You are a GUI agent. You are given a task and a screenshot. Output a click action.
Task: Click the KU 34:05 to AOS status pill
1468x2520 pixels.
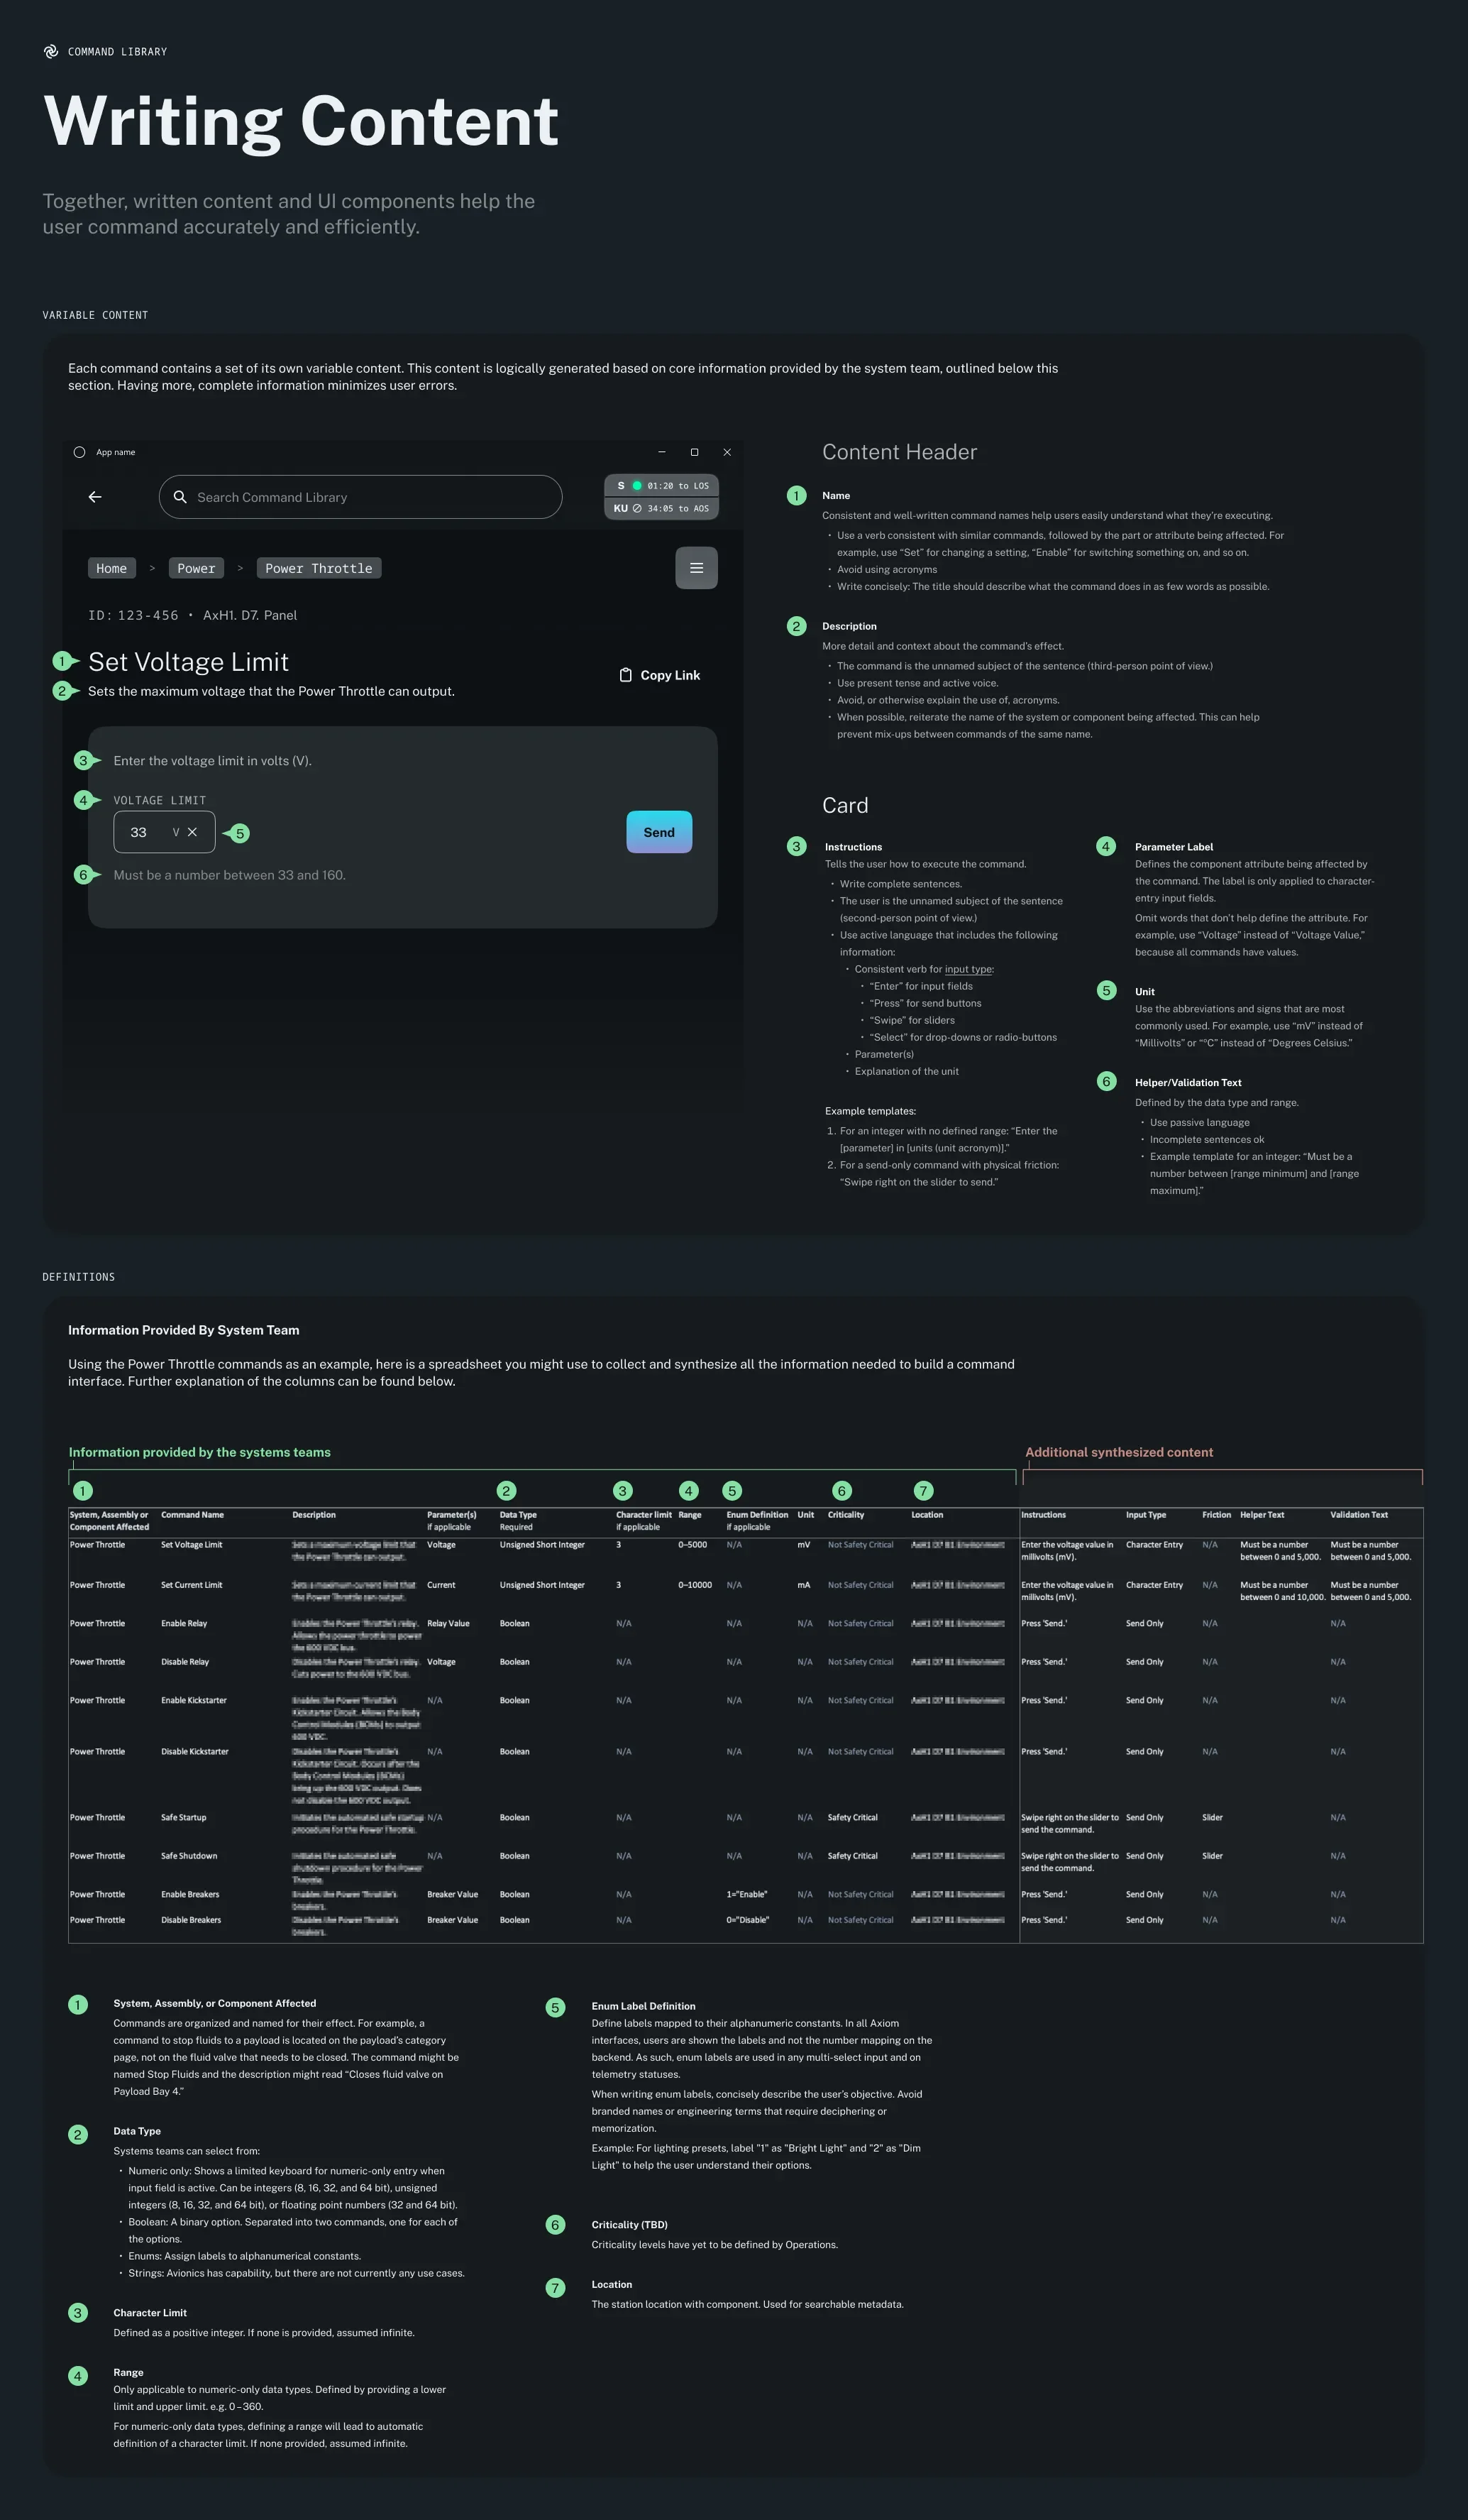(x=661, y=508)
